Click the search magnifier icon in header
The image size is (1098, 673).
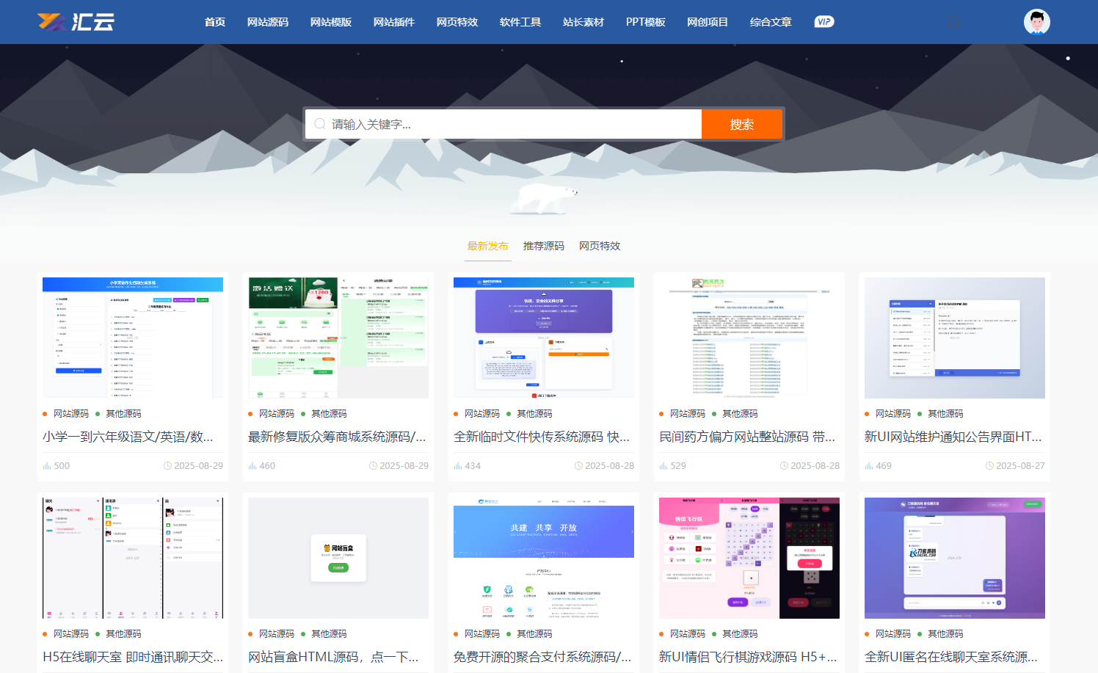(x=953, y=22)
